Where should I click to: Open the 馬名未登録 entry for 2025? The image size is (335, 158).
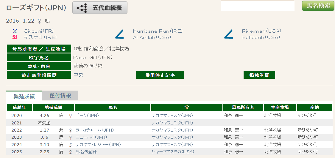pyautogui.click(x=86, y=152)
